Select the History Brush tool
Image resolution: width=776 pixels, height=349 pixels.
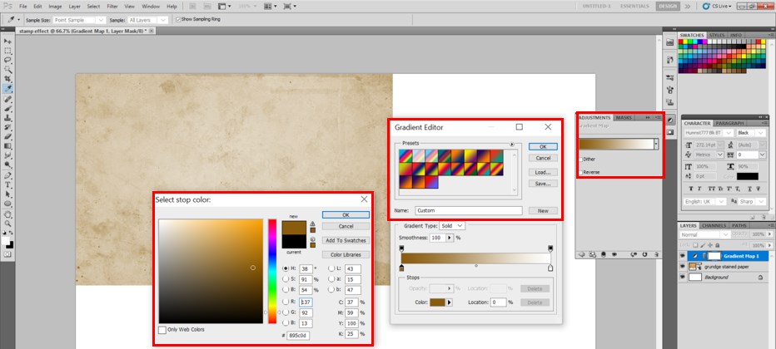[x=7, y=127]
